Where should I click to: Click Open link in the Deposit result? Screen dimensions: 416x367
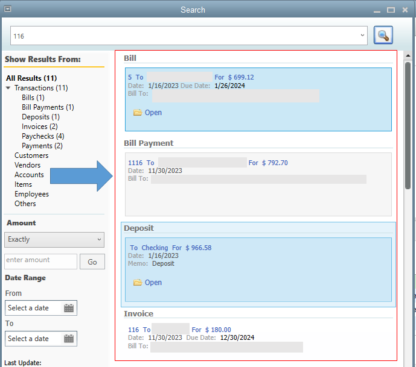pyautogui.click(x=153, y=283)
